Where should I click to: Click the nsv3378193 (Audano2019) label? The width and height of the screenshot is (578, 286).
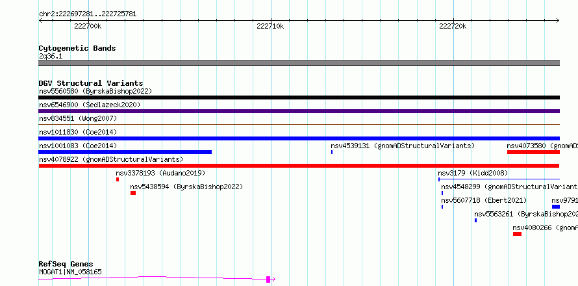(x=160, y=173)
